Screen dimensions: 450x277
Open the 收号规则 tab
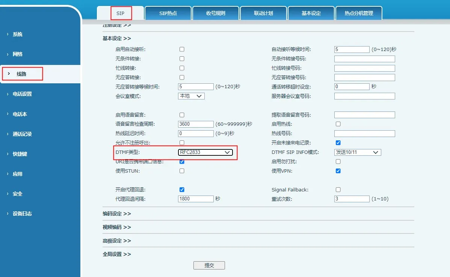pos(215,13)
